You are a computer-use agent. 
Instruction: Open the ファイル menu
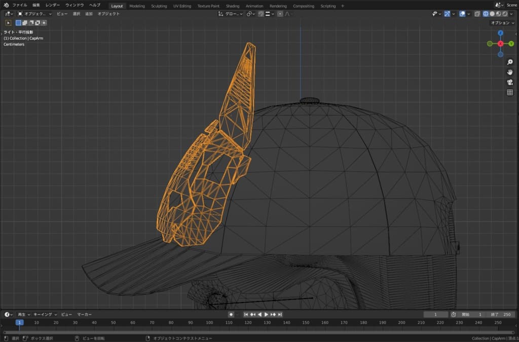click(x=19, y=5)
